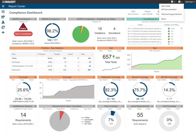The height and width of the screenshot is (136, 196).
Task: Click the download report icon
Action: tap(3, 22)
